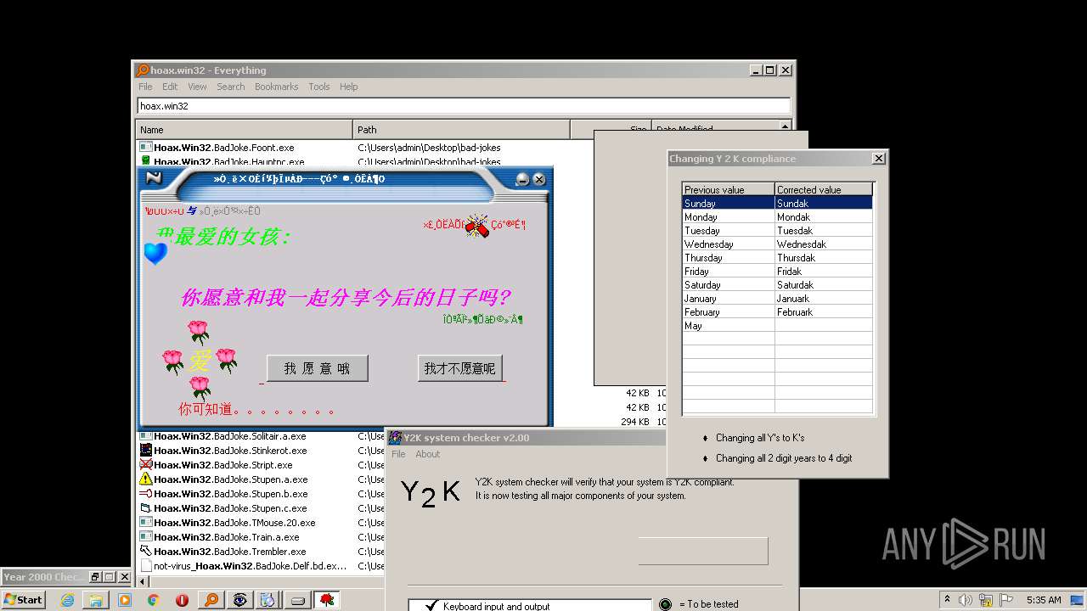This screenshot has height=611, width=1087.
Task: Click the Previous value column header
Action: tap(729, 189)
